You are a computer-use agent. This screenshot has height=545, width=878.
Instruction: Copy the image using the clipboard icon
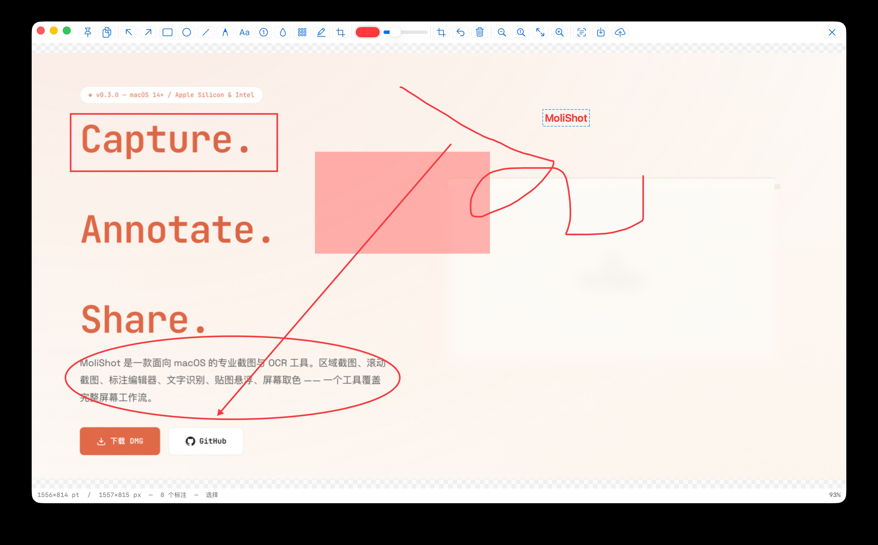(107, 32)
